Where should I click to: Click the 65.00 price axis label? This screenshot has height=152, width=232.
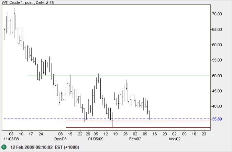(217, 29)
